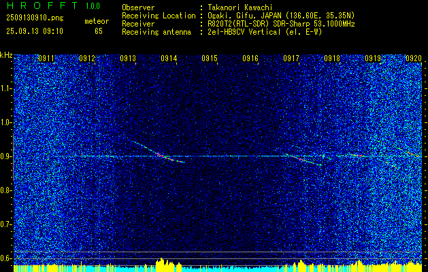Click the observer name Takanori Kawachi

[x=240, y=7]
